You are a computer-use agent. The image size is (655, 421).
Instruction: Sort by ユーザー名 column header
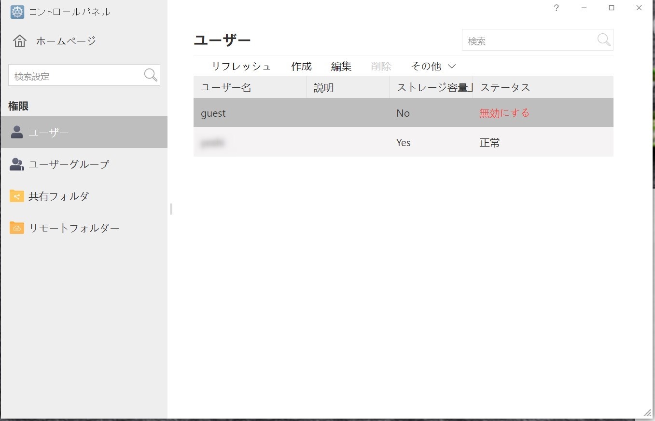(226, 87)
